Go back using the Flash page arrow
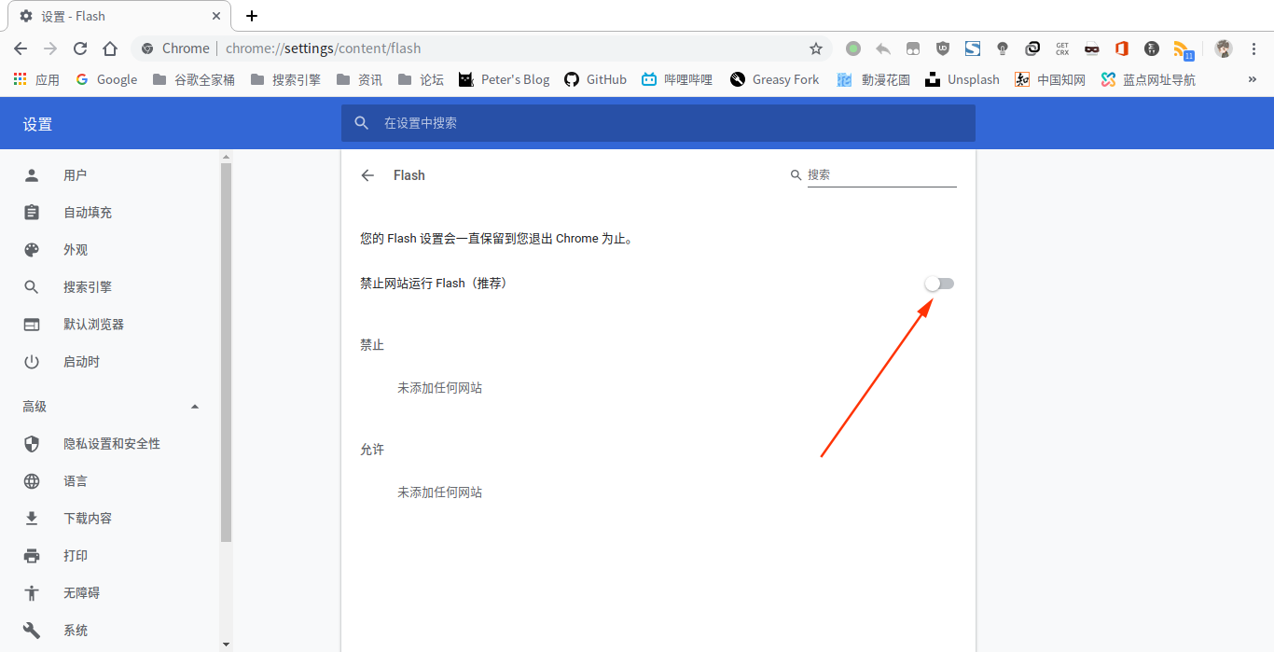 pos(367,175)
